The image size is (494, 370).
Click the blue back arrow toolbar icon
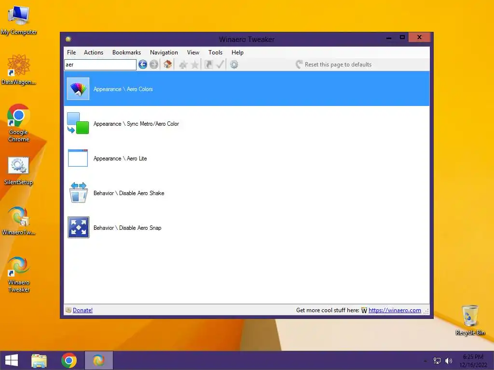click(x=143, y=65)
